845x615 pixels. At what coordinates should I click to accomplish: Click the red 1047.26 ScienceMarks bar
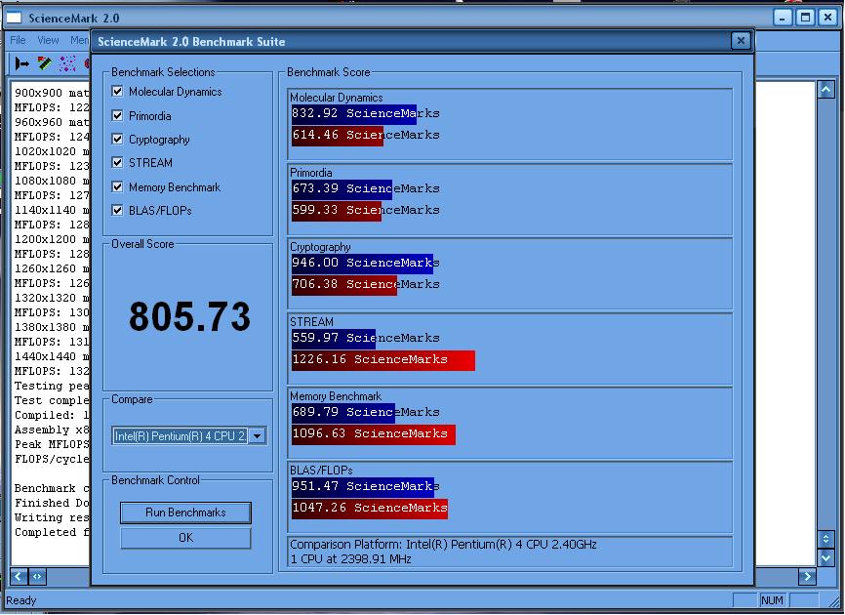point(370,509)
